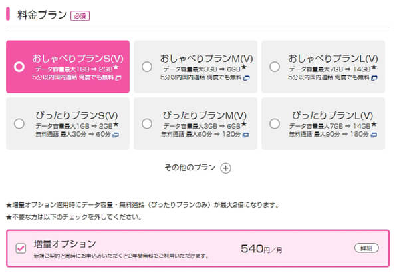The width and height of the screenshot is (399, 275).
Task: Open external link icon in おしゃべりプランM(V)
Action: point(246,78)
